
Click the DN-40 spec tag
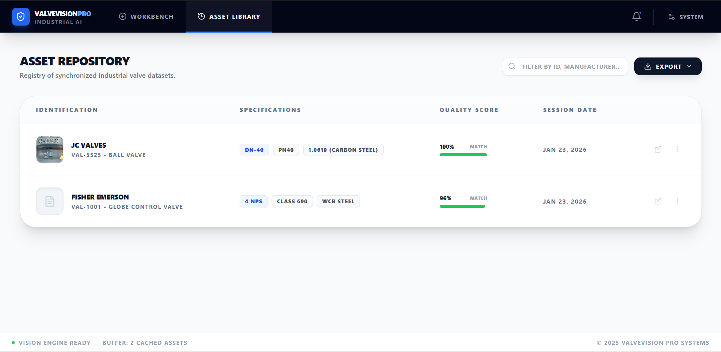pos(254,150)
